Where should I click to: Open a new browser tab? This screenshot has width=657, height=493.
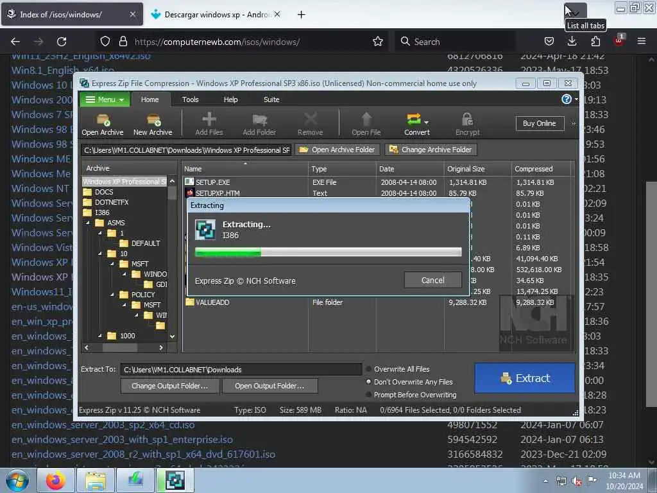(x=302, y=15)
